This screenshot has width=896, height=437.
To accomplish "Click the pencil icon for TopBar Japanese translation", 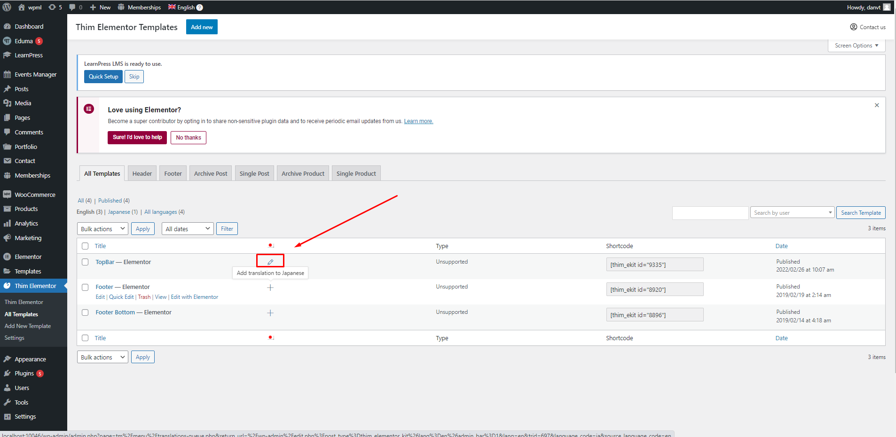I will coord(270,262).
